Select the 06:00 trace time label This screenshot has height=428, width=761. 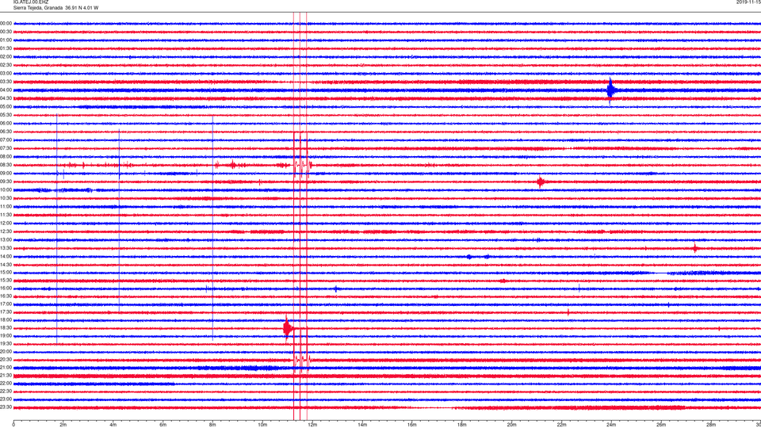[x=6, y=124]
